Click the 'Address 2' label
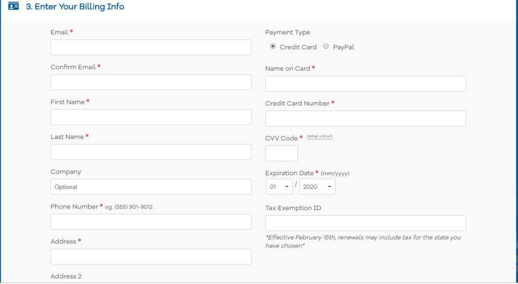Viewport: 518px width, 284px height. (66, 276)
